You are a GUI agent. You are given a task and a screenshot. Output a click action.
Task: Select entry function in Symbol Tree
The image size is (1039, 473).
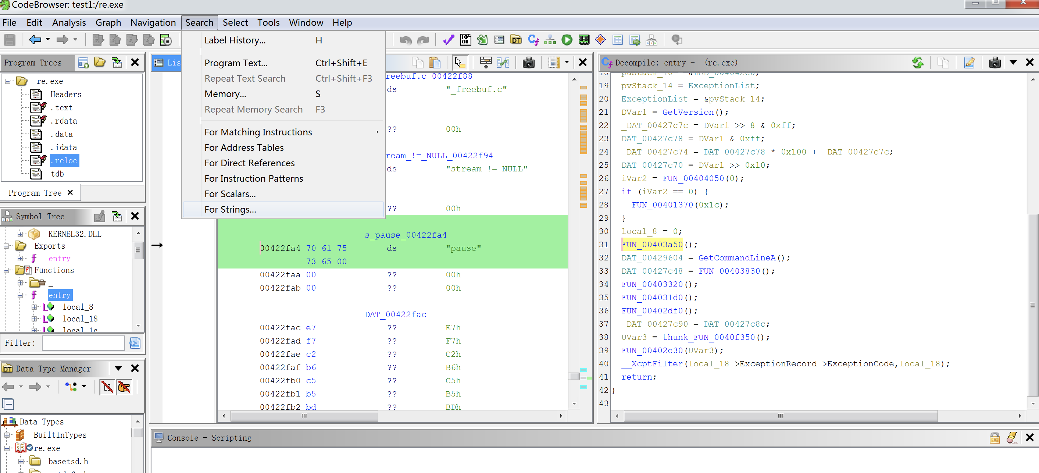pyautogui.click(x=60, y=294)
